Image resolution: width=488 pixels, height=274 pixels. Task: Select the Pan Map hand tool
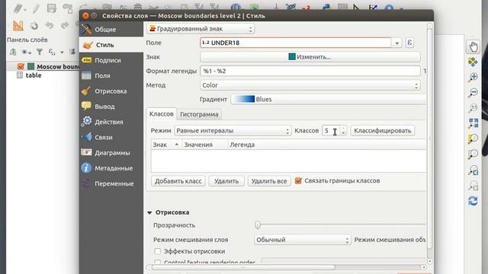(x=473, y=47)
